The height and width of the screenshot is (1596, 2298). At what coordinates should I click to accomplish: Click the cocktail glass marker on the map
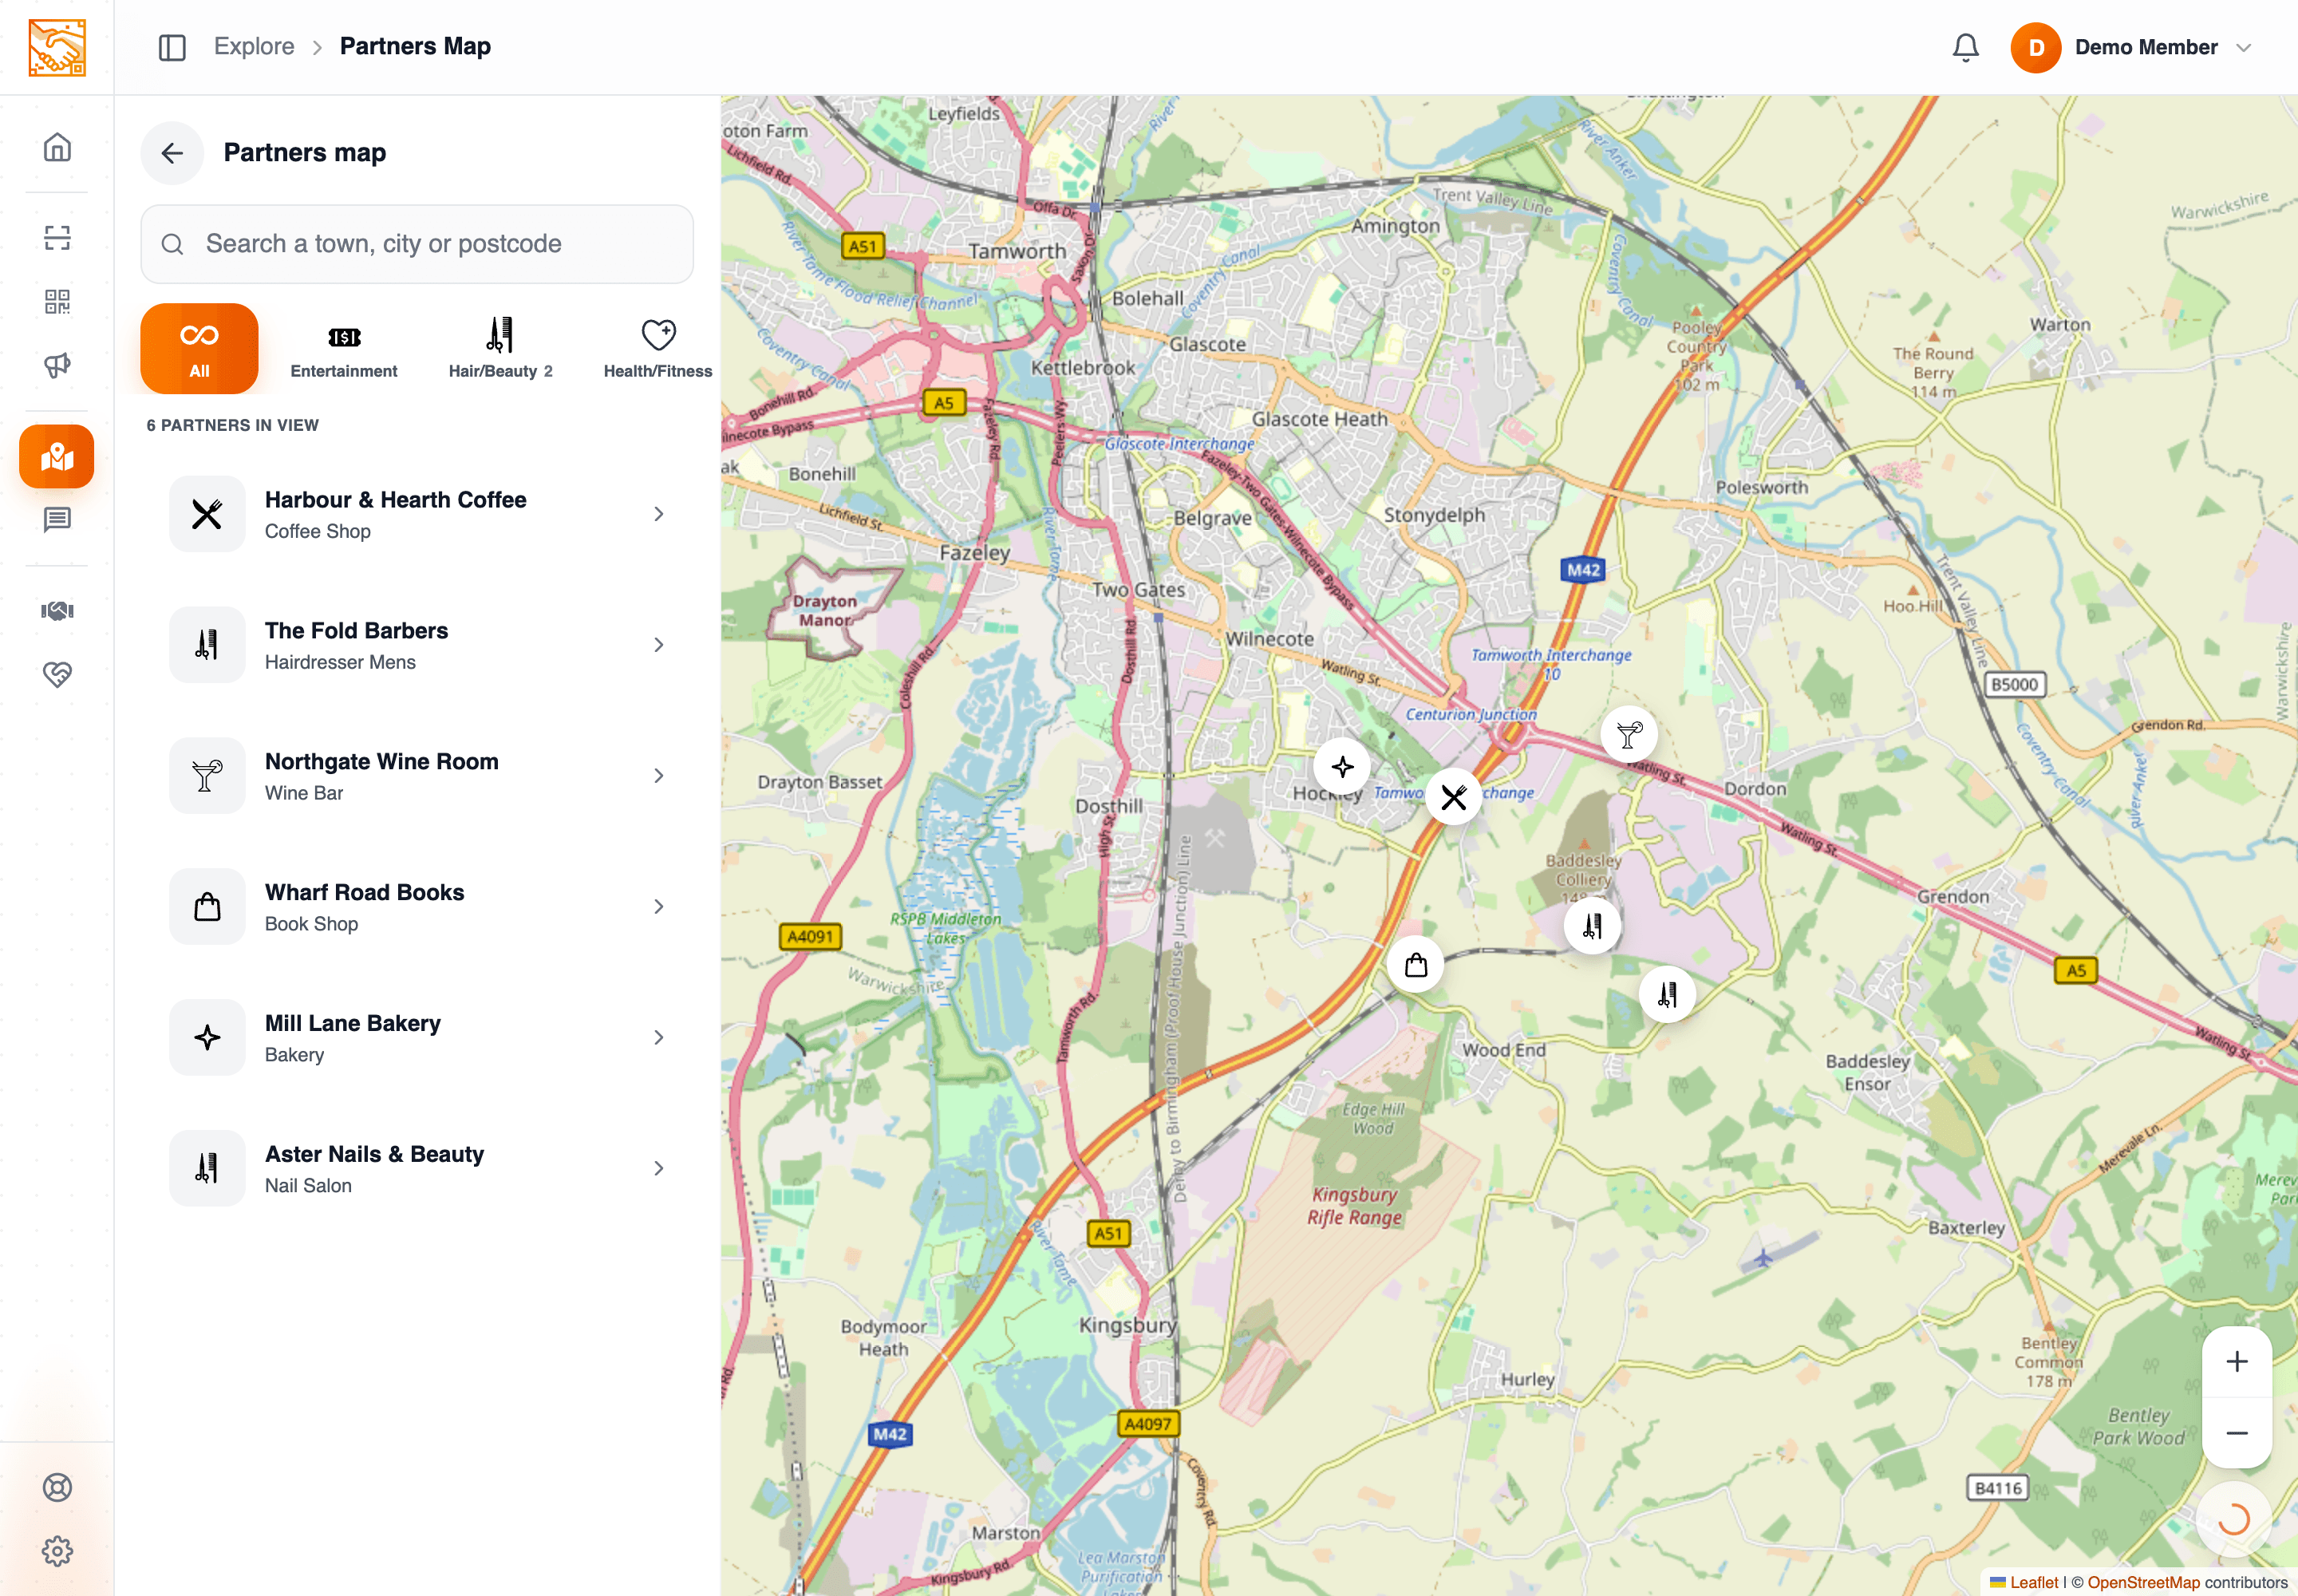tap(1629, 734)
